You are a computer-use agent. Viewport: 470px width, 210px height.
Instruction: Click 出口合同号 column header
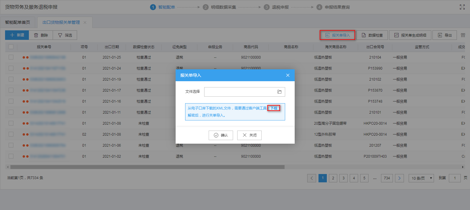(x=375, y=47)
